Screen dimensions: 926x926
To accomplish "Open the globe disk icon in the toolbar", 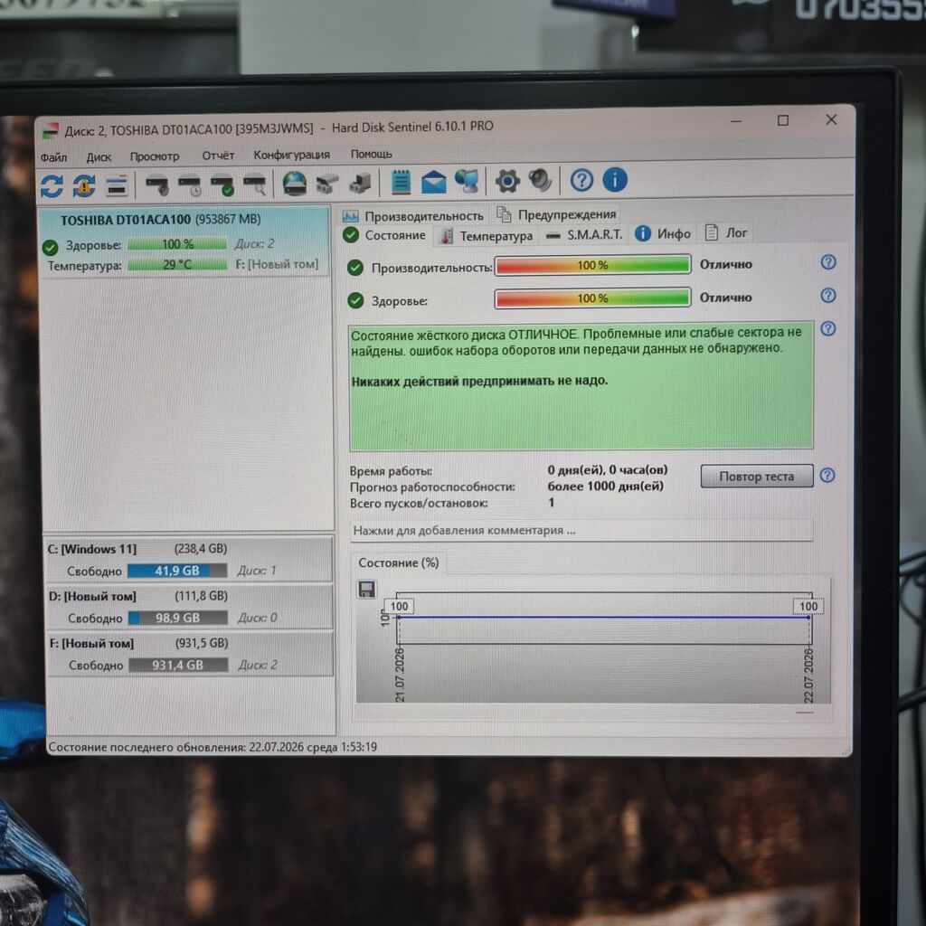I will click(294, 183).
